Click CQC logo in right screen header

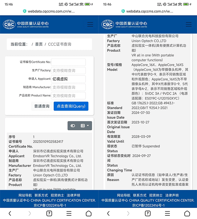click(124, 24)
